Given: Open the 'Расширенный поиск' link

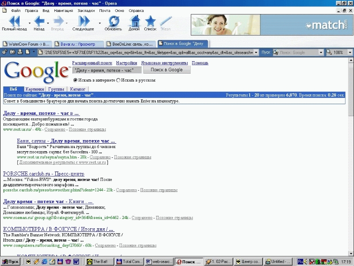Looking at the screenshot, I should pos(92,63).
